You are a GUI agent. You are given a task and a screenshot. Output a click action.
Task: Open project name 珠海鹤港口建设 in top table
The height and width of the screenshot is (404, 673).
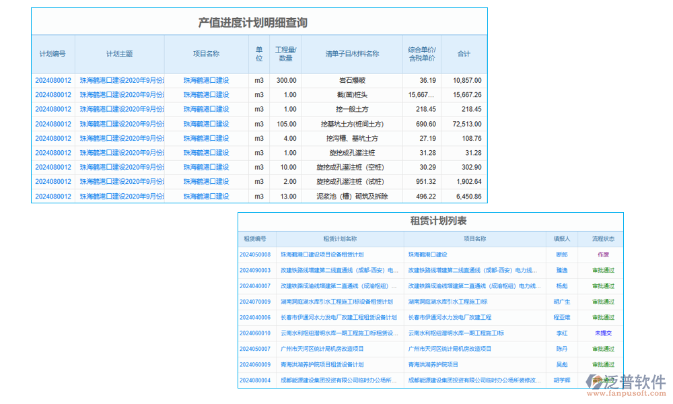(x=207, y=80)
